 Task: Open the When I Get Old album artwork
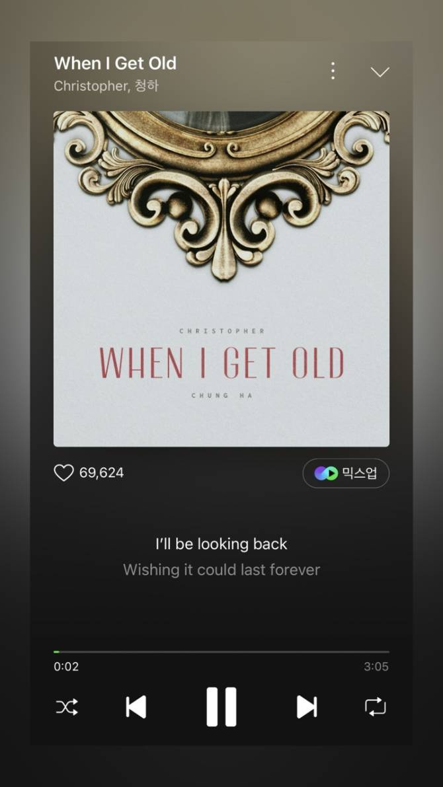click(x=221, y=279)
